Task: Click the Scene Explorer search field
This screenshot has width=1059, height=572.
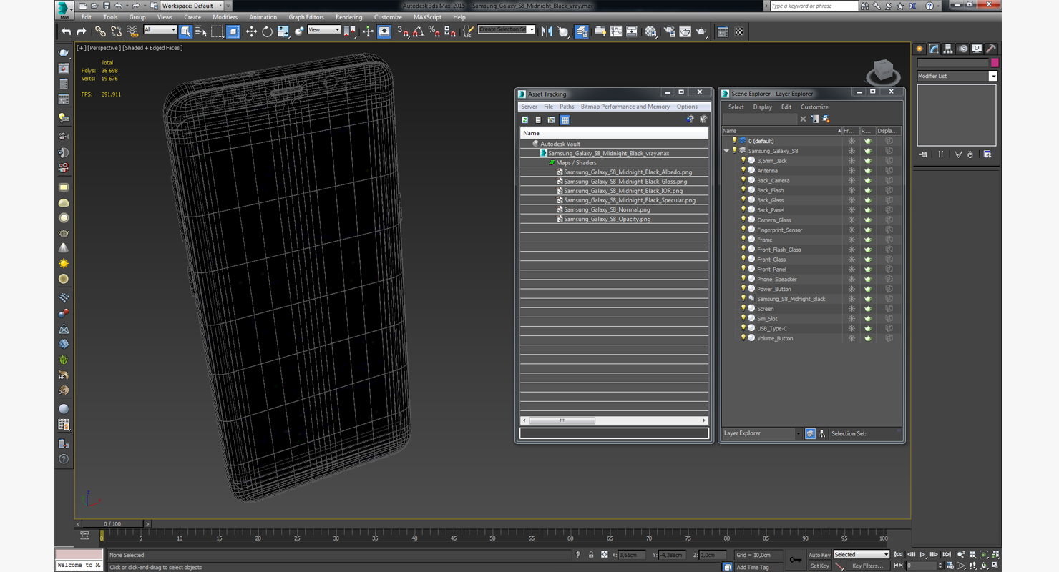Action: pos(759,119)
